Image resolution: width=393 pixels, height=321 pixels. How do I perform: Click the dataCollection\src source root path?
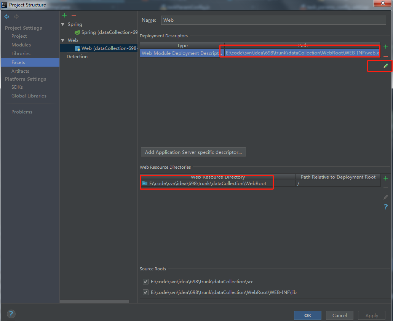[202, 282]
